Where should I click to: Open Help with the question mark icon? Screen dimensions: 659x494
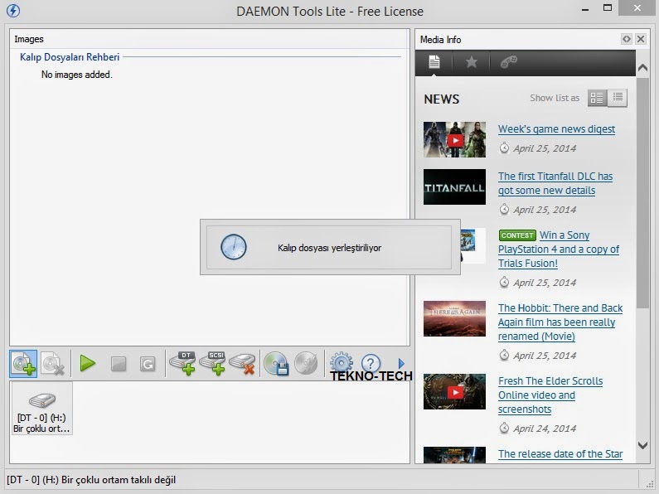tap(371, 363)
